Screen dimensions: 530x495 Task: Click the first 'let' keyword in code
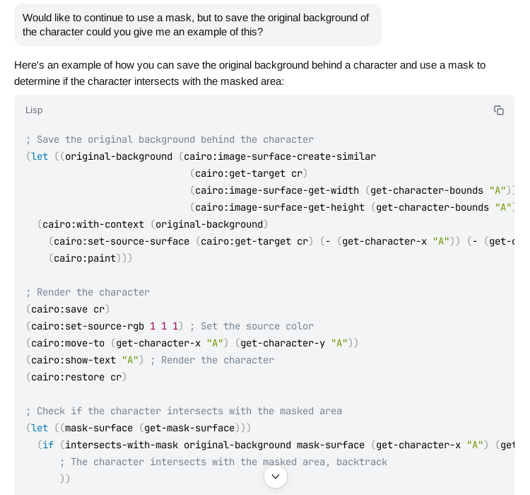(40, 156)
